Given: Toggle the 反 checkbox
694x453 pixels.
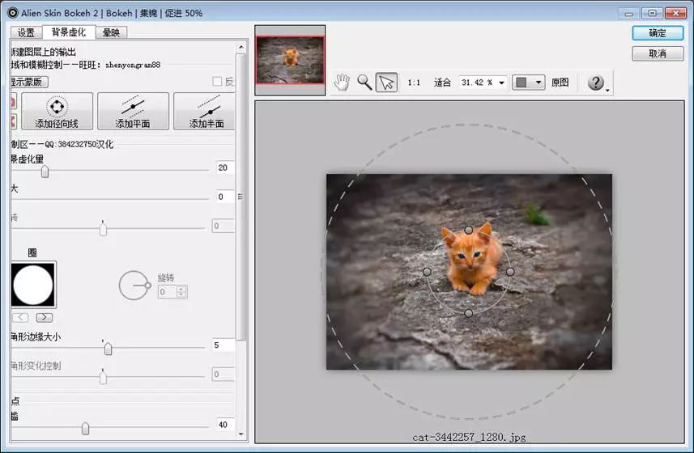Looking at the screenshot, I should [217, 82].
